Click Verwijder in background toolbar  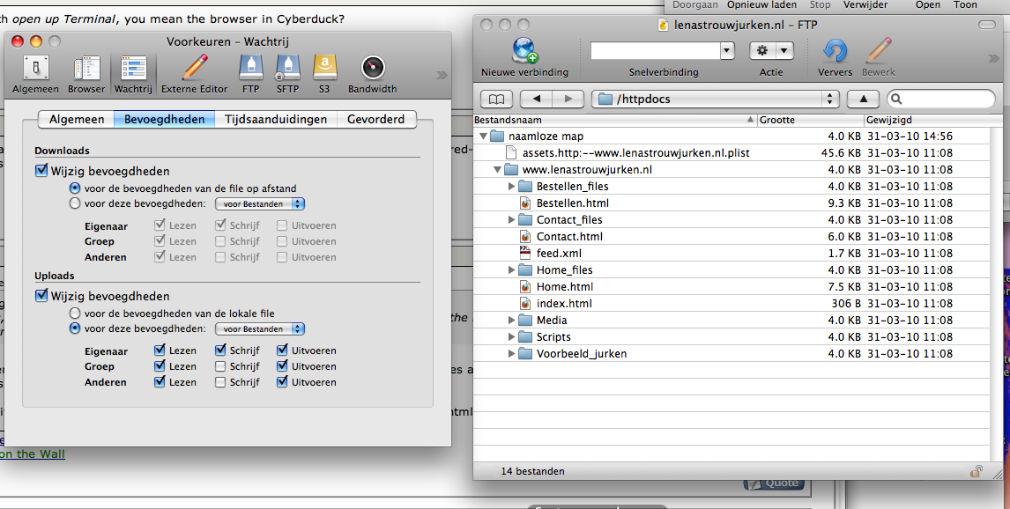point(865,4)
